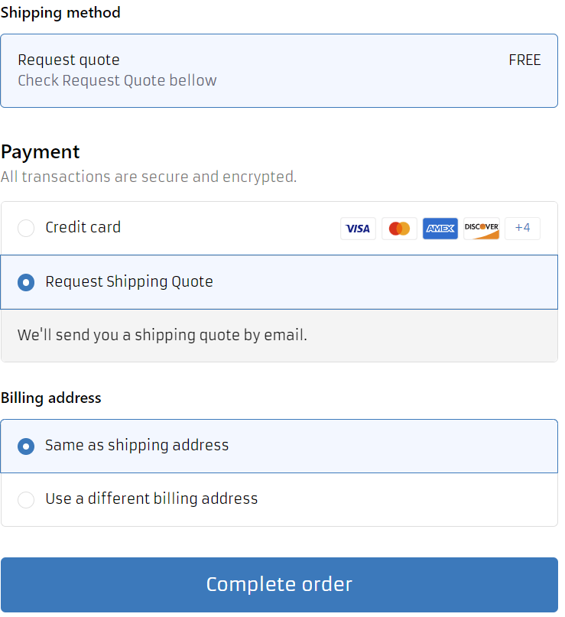Click the Billing address heading
Image resolution: width=565 pixels, height=617 pixels.
51,398
